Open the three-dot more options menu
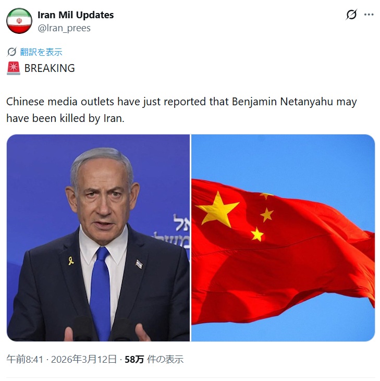This screenshot has height=381, width=380. [369, 15]
